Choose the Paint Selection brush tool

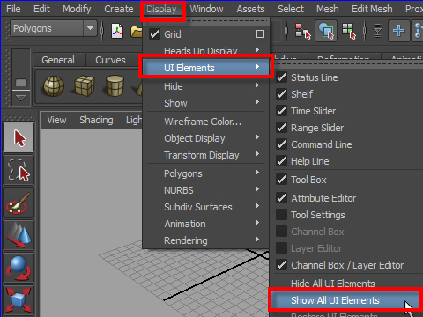[19, 203]
